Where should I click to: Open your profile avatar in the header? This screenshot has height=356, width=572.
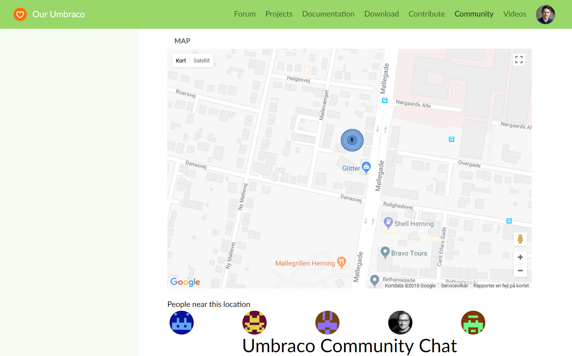pyautogui.click(x=545, y=14)
